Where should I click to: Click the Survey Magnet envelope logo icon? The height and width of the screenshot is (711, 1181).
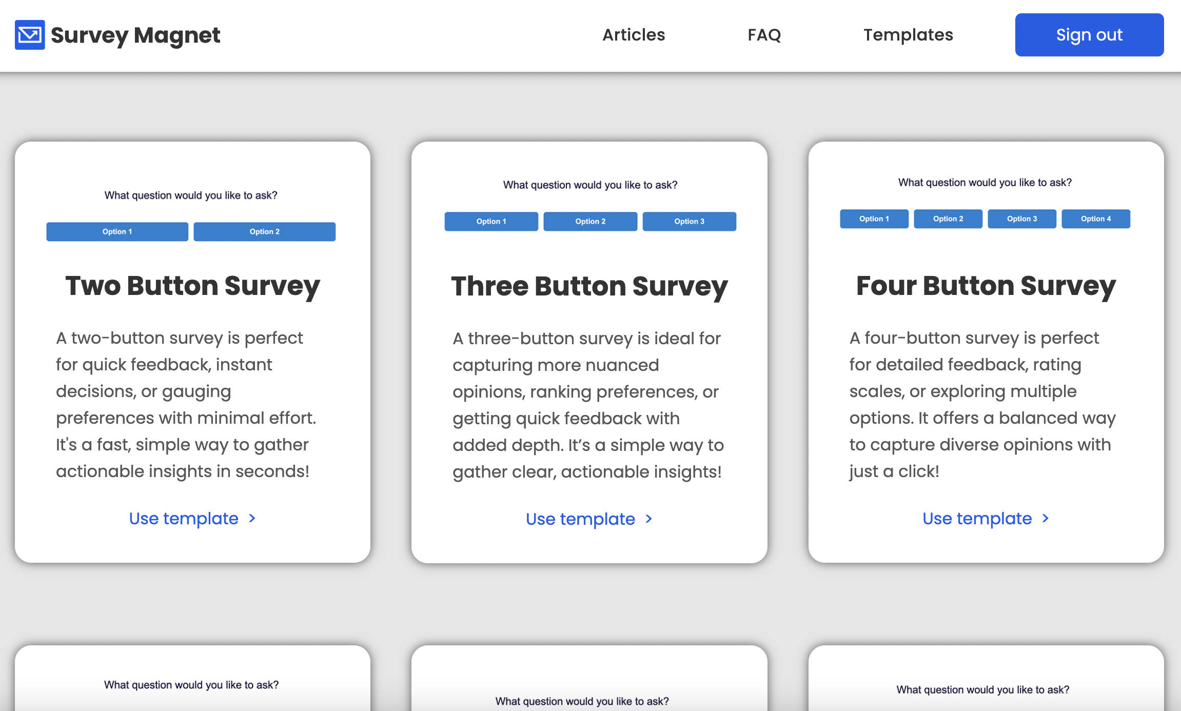(x=29, y=35)
